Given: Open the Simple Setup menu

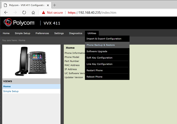Looking at the screenshot, I should (22, 33).
